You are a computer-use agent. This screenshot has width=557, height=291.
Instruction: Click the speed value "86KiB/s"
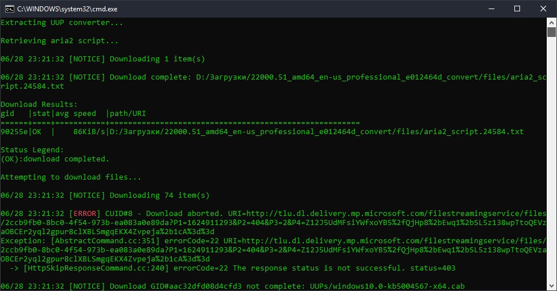pos(89,132)
